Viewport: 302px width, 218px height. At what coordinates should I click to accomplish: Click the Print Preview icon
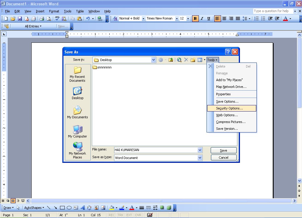click(49, 19)
